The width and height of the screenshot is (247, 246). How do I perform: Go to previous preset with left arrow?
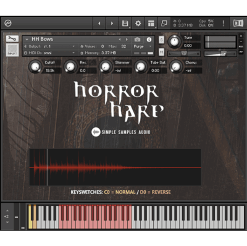click(99, 23)
